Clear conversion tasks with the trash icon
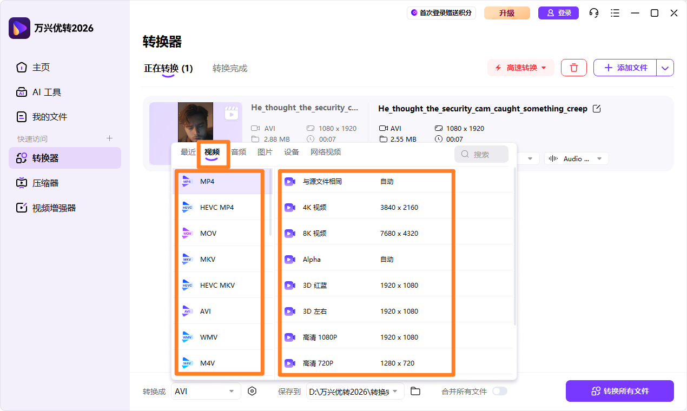This screenshot has width=687, height=411. pyautogui.click(x=573, y=67)
